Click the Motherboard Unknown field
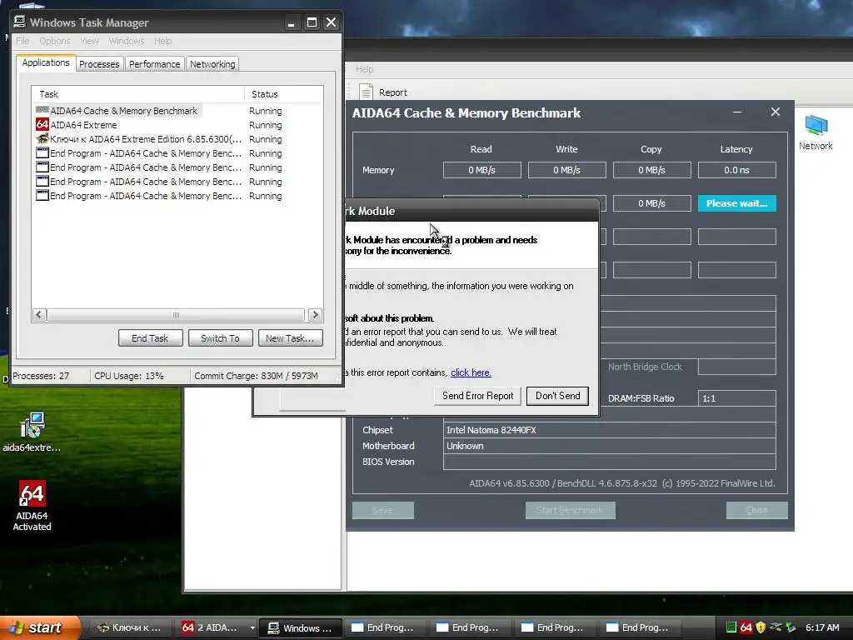Viewport: 853px width, 640px height. pos(609,446)
